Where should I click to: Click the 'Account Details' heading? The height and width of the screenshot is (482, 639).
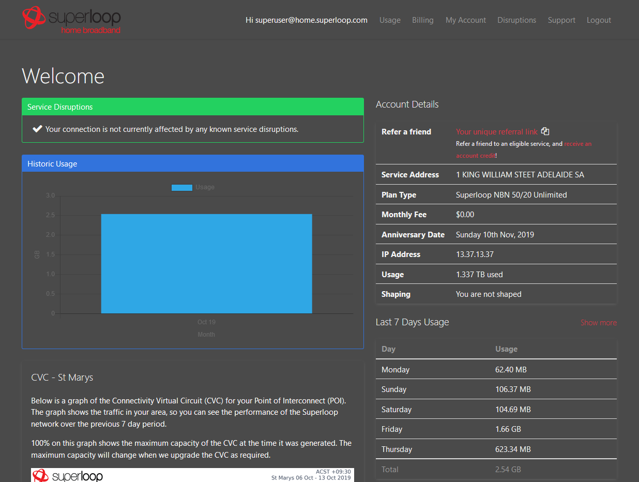click(x=407, y=104)
